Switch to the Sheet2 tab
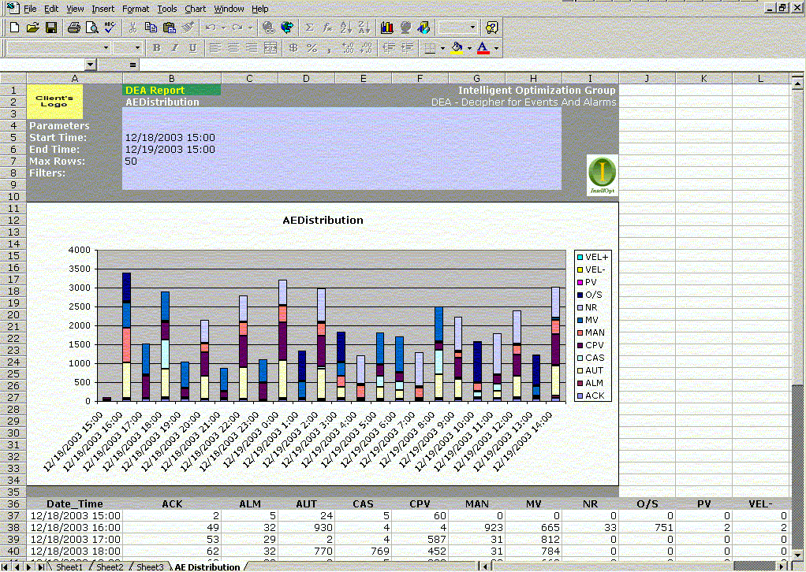The height and width of the screenshot is (572, 806). 110,566
